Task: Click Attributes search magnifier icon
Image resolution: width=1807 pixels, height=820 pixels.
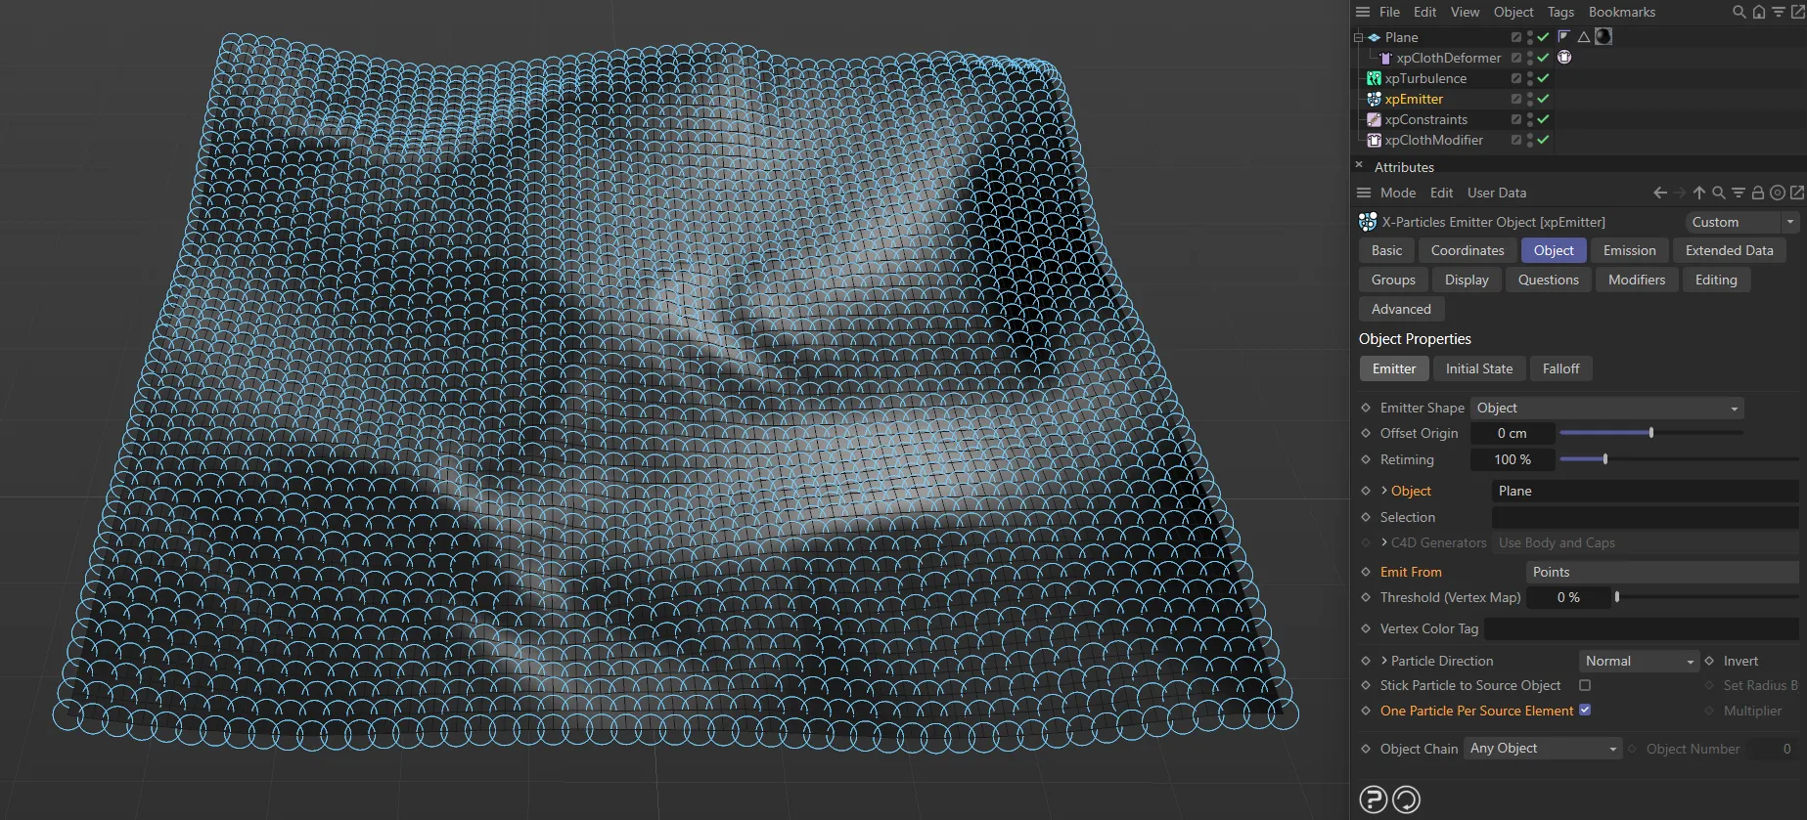Action: pyautogui.click(x=1719, y=193)
